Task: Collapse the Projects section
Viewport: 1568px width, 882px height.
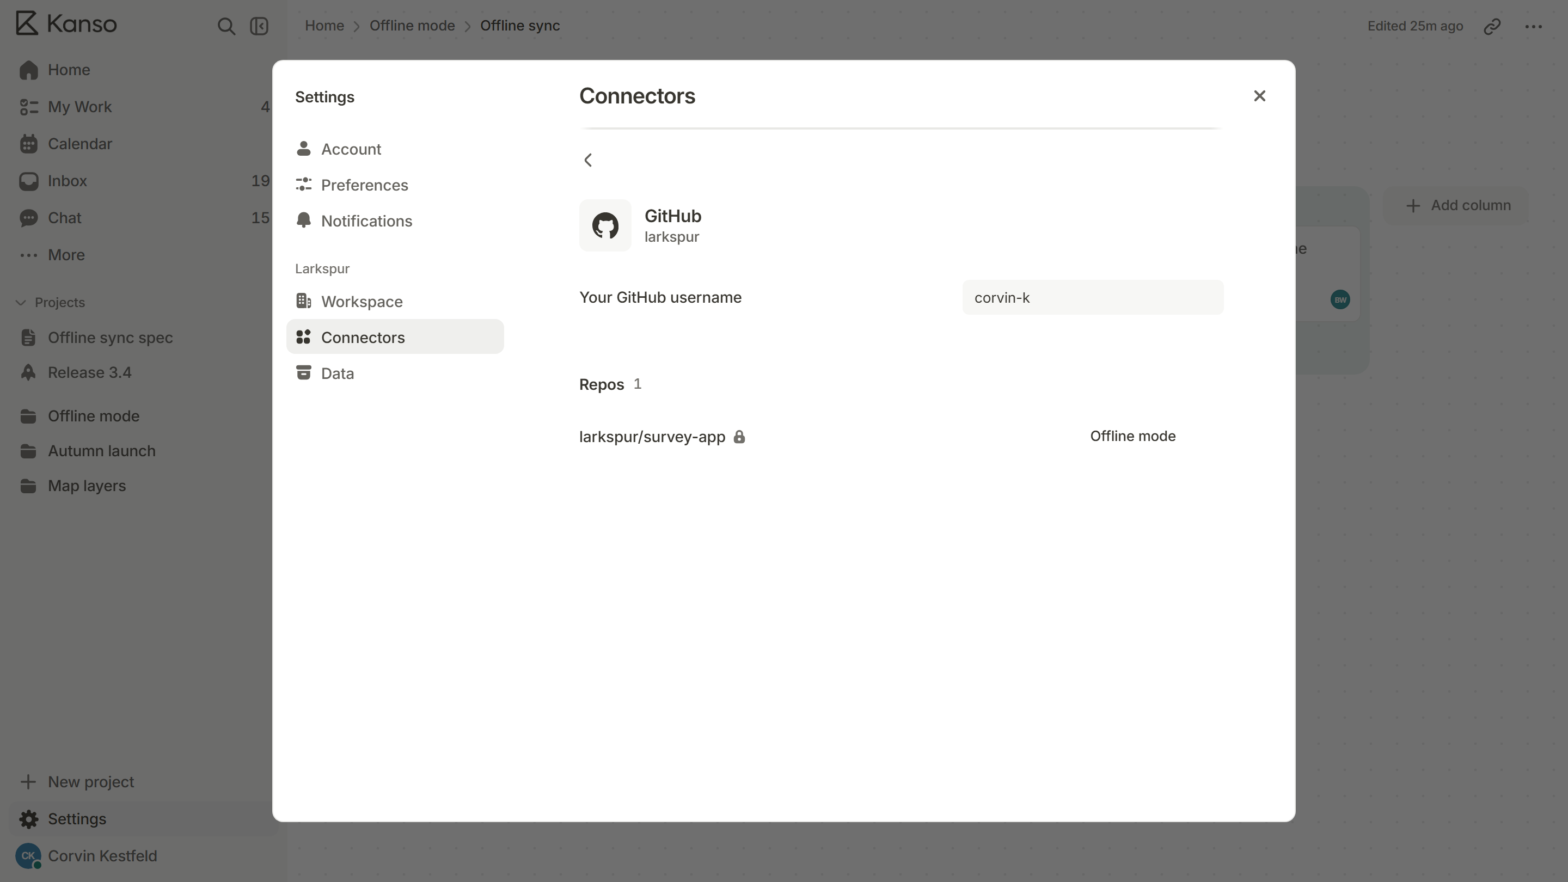Action: coord(50,303)
